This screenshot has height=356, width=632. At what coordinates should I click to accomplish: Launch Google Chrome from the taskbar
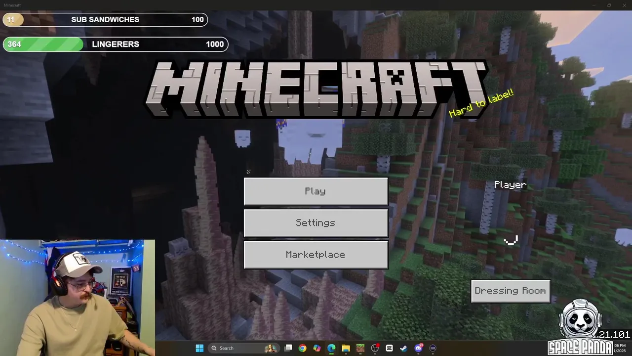pyautogui.click(x=303, y=348)
